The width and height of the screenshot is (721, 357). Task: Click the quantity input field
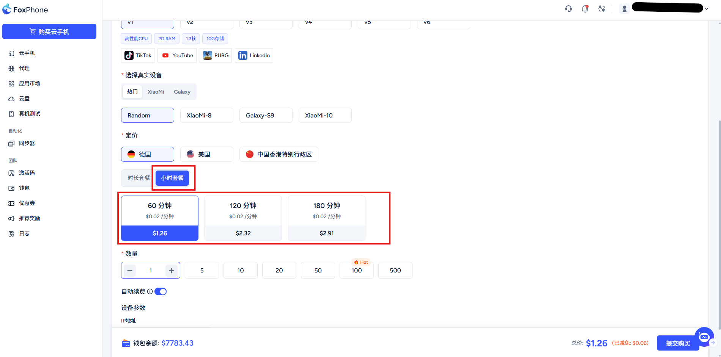pyautogui.click(x=151, y=270)
